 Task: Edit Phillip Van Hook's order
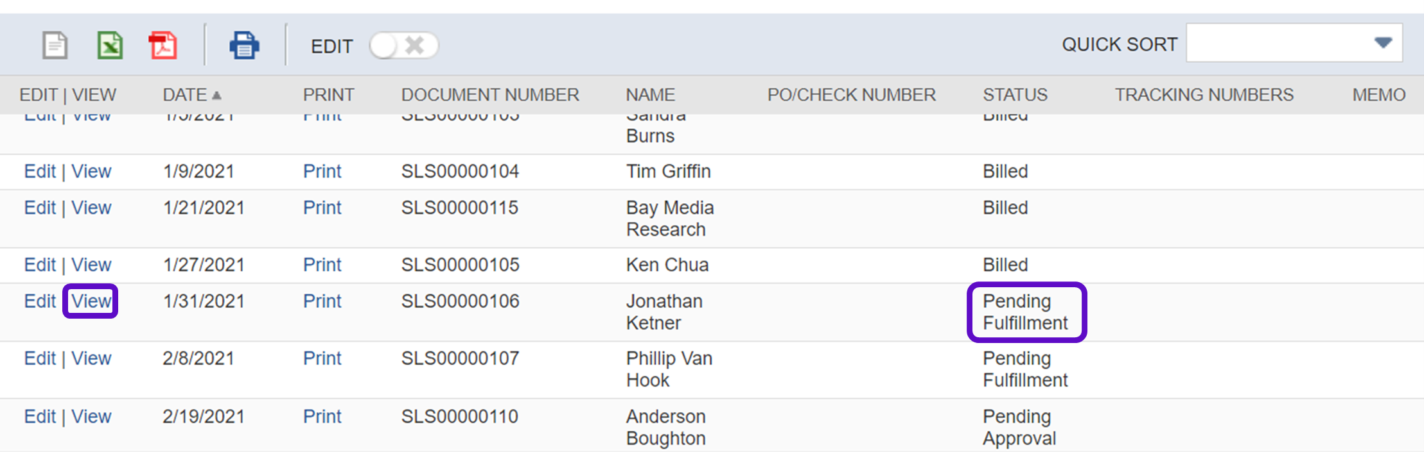pyautogui.click(x=40, y=358)
